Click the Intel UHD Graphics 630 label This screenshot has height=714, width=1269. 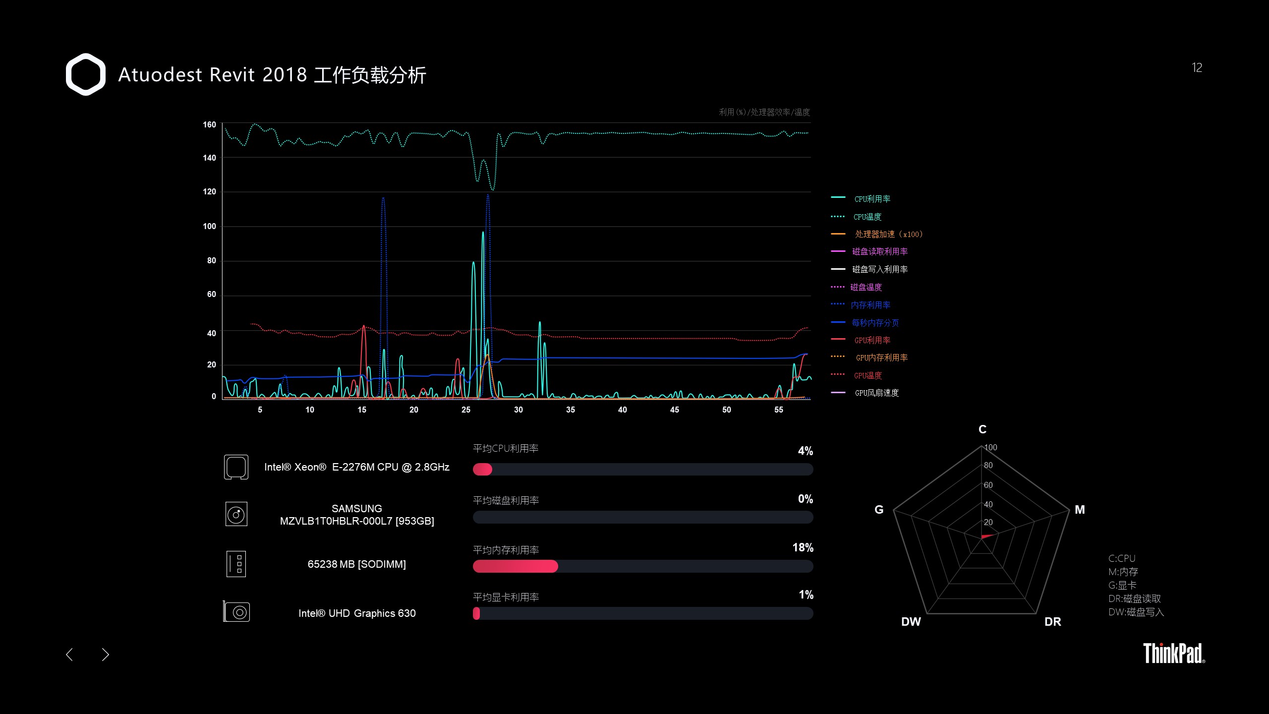(357, 613)
